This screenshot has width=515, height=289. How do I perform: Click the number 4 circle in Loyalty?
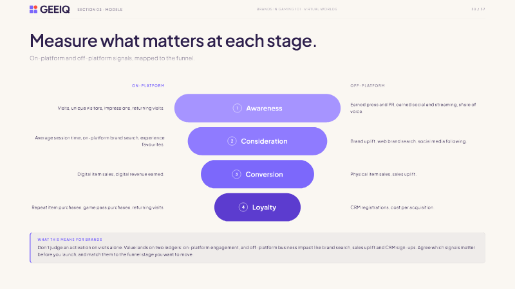click(243, 207)
